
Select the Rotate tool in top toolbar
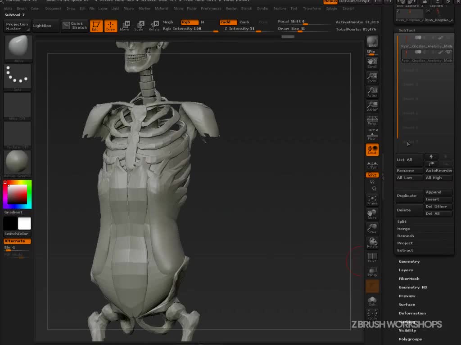coord(154,26)
